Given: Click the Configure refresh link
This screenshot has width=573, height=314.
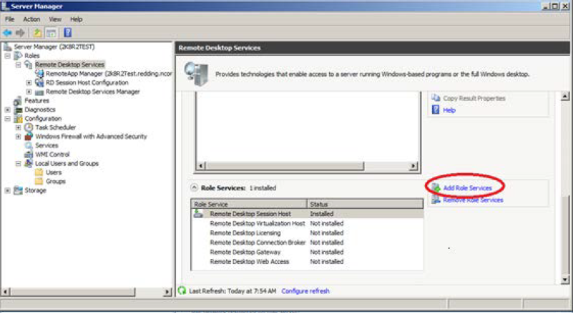Looking at the screenshot, I should (x=305, y=291).
